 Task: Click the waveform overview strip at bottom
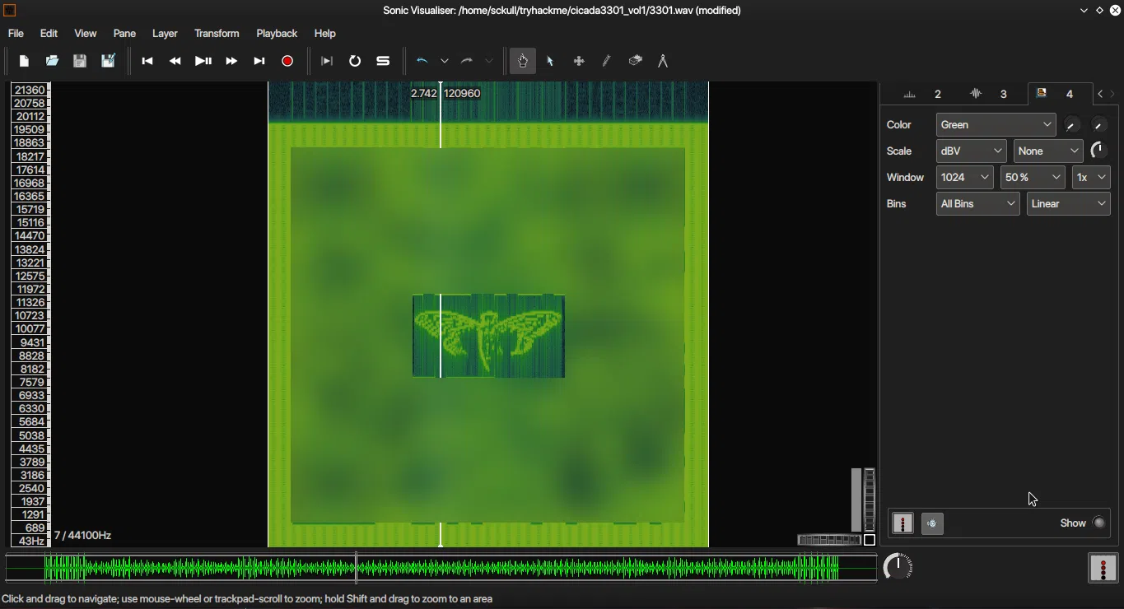[x=441, y=569]
